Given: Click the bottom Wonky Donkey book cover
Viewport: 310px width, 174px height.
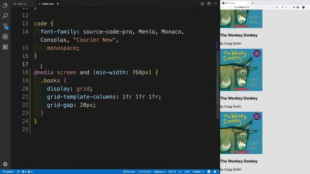Looking at the screenshot, I should click(241, 133).
